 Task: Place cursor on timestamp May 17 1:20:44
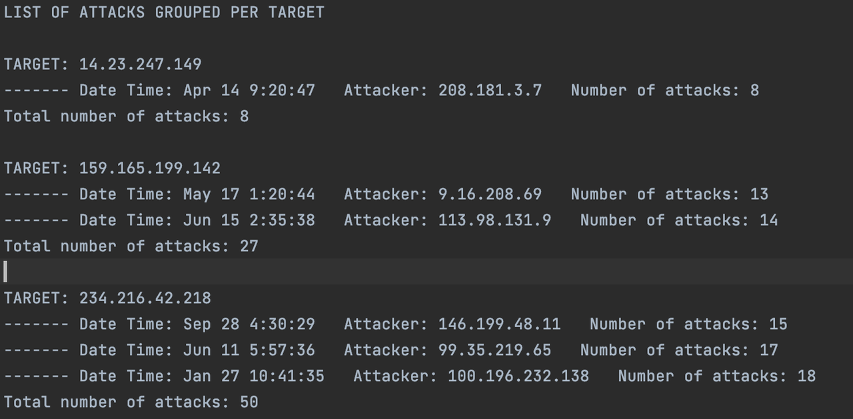tap(249, 194)
